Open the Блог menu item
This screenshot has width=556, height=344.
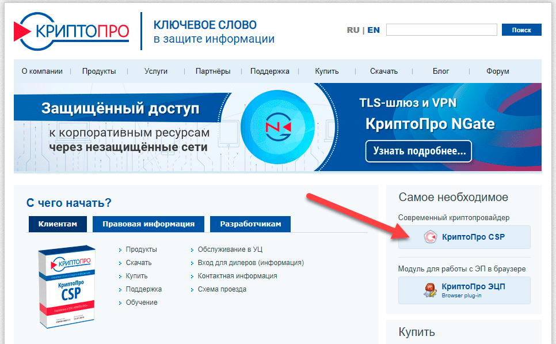tap(441, 71)
